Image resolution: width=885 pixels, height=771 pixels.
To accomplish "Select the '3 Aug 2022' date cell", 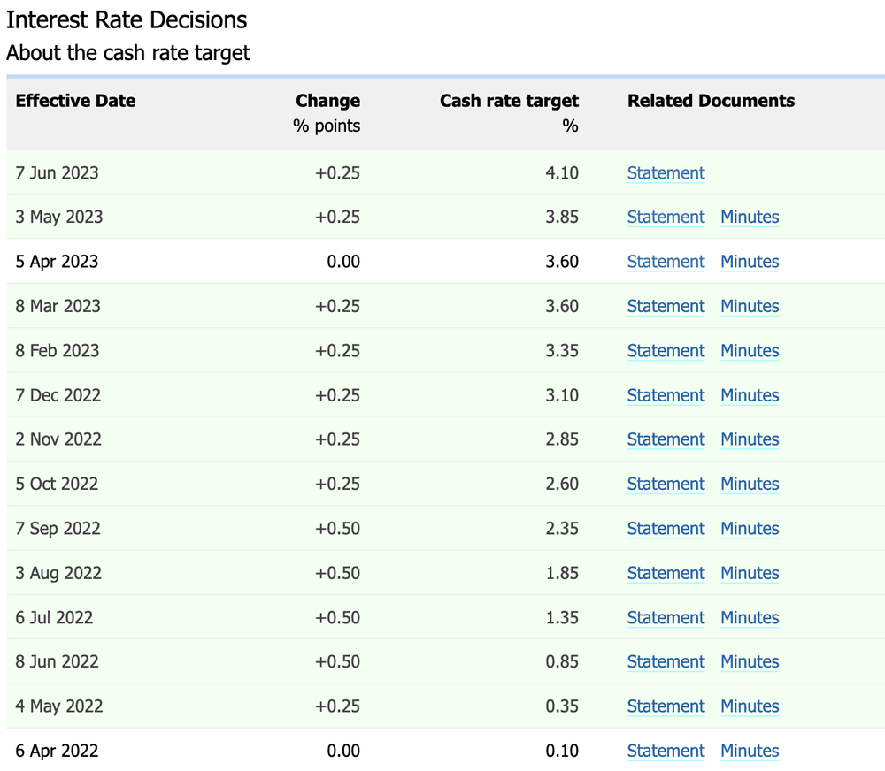I will (58, 573).
